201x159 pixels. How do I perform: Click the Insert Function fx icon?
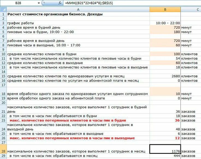point(60,3)
